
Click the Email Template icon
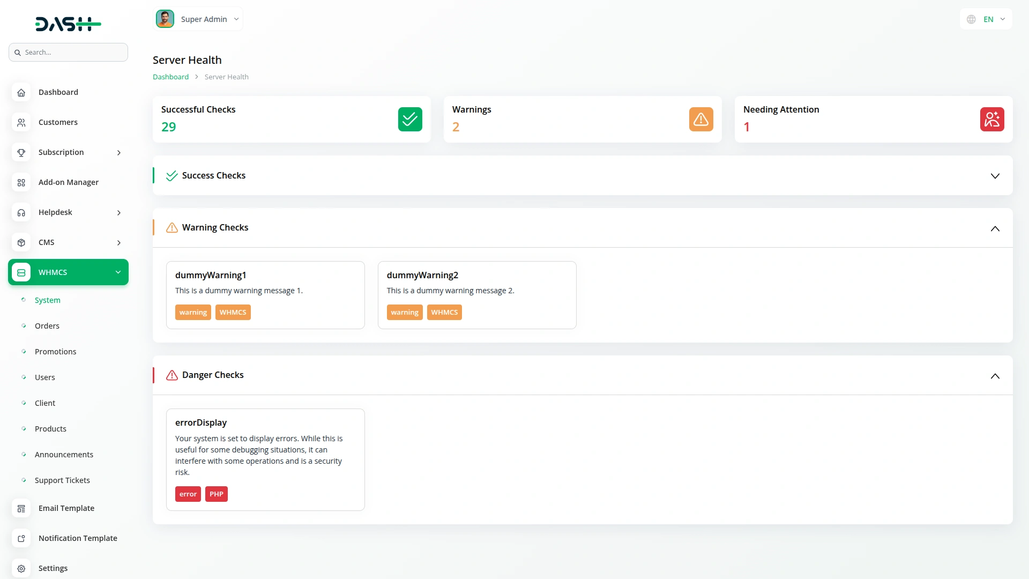[21, 508]
